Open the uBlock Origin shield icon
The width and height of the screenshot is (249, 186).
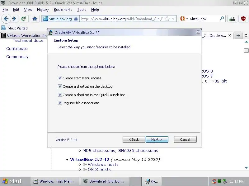point(243,19)
